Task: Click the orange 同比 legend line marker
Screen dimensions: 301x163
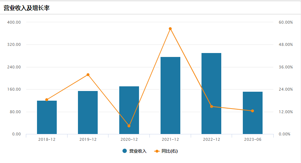Action: [x=157, y=151]
